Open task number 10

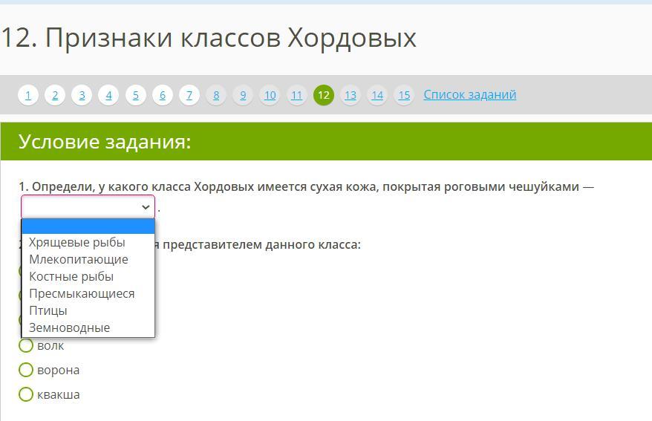point(270,95)
